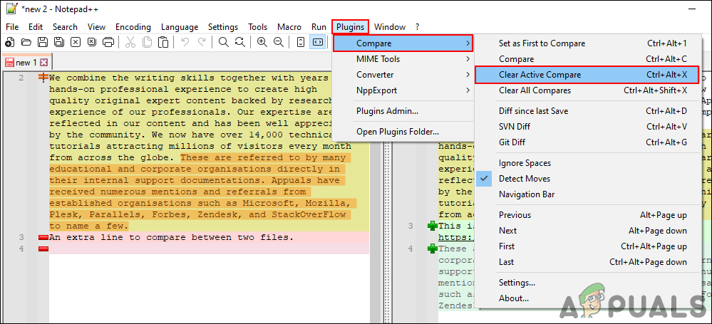The width and height of the screenshot is (712, 324).
Task: Expand the NppExport submenu
Action: tap(403, 90)
